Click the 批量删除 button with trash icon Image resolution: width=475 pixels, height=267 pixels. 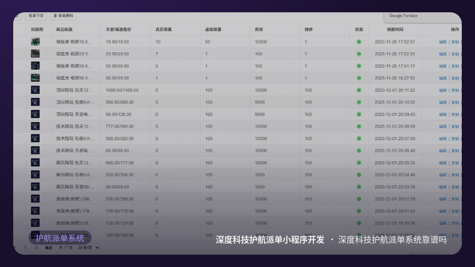pyautogui.click(x=63, y=16)
